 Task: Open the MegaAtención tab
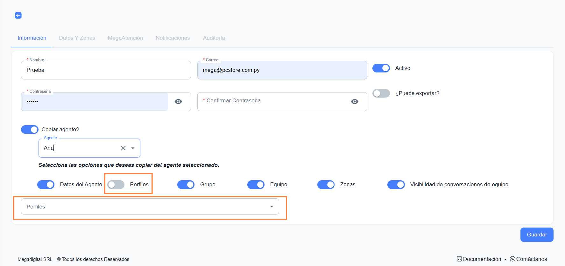125,38
